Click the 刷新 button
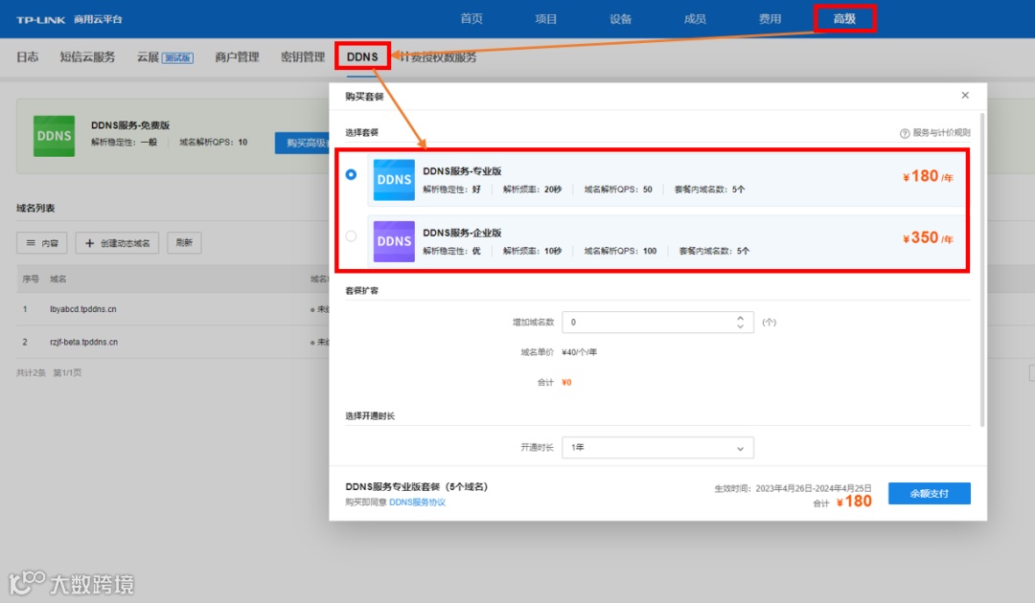Viewport: 1035px width, 603px height. [184, 243]
